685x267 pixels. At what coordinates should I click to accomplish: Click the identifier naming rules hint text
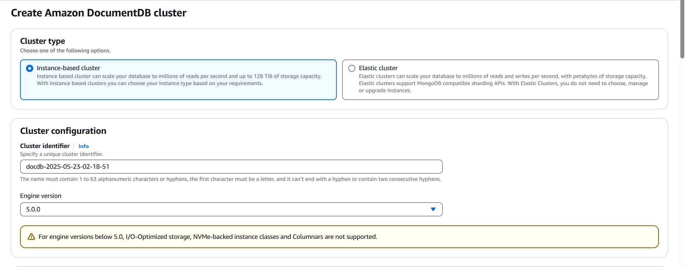pos(230,179)
